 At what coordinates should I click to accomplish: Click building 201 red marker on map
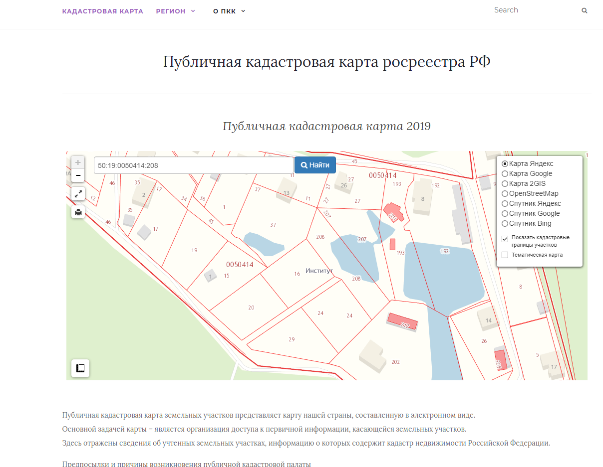[x=393, y=212]
